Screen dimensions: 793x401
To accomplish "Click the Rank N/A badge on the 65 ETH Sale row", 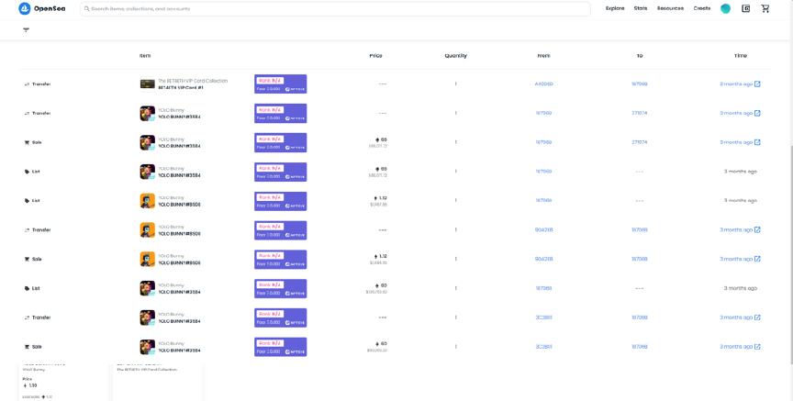I will coord(271,139).
